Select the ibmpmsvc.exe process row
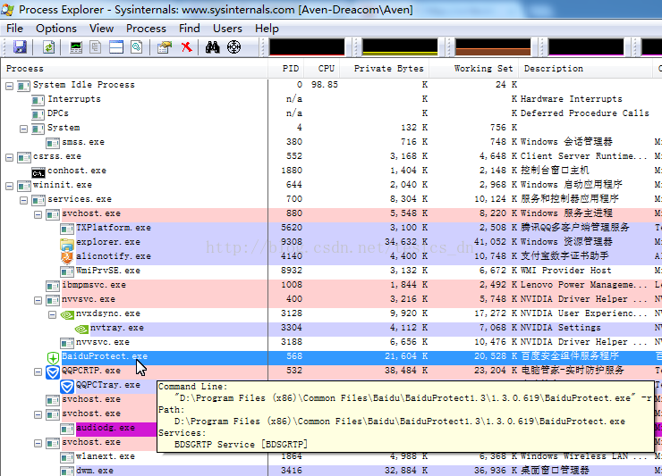This screenshot has height=476, width=662. click(x=331, y=286)
